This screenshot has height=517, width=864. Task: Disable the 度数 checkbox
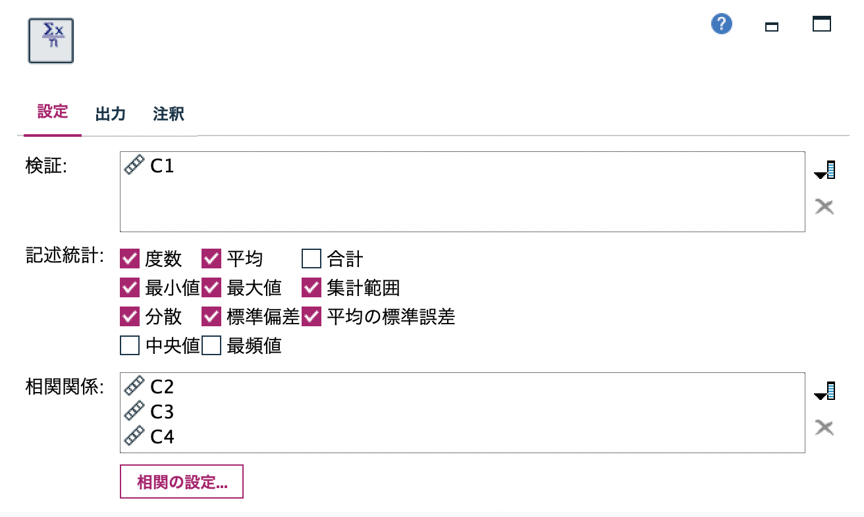tap(129, 258)
